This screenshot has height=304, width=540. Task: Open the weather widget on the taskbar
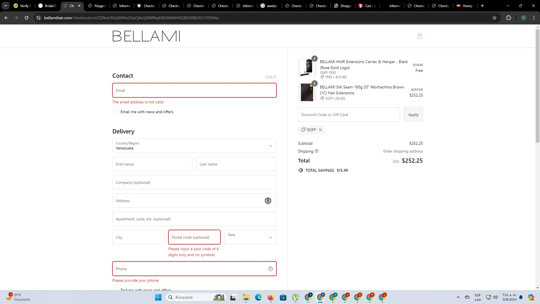pos(18,297)
